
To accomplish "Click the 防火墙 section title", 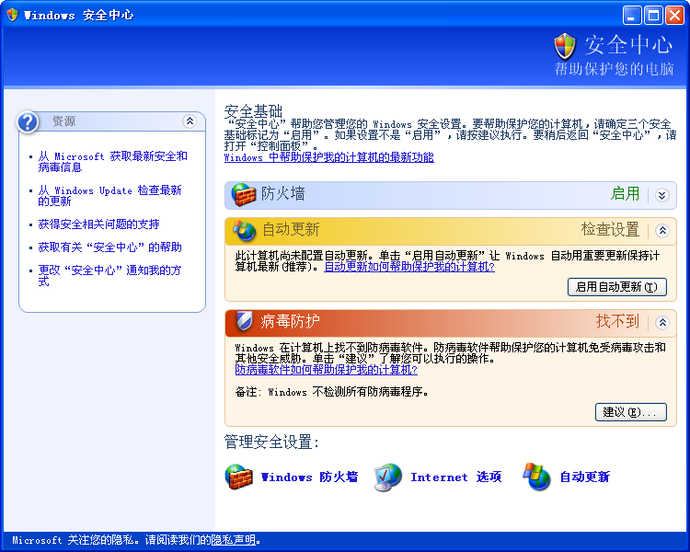I will click(283, 194).
